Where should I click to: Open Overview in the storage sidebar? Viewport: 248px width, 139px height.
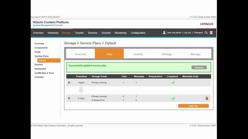pos(40,44)
